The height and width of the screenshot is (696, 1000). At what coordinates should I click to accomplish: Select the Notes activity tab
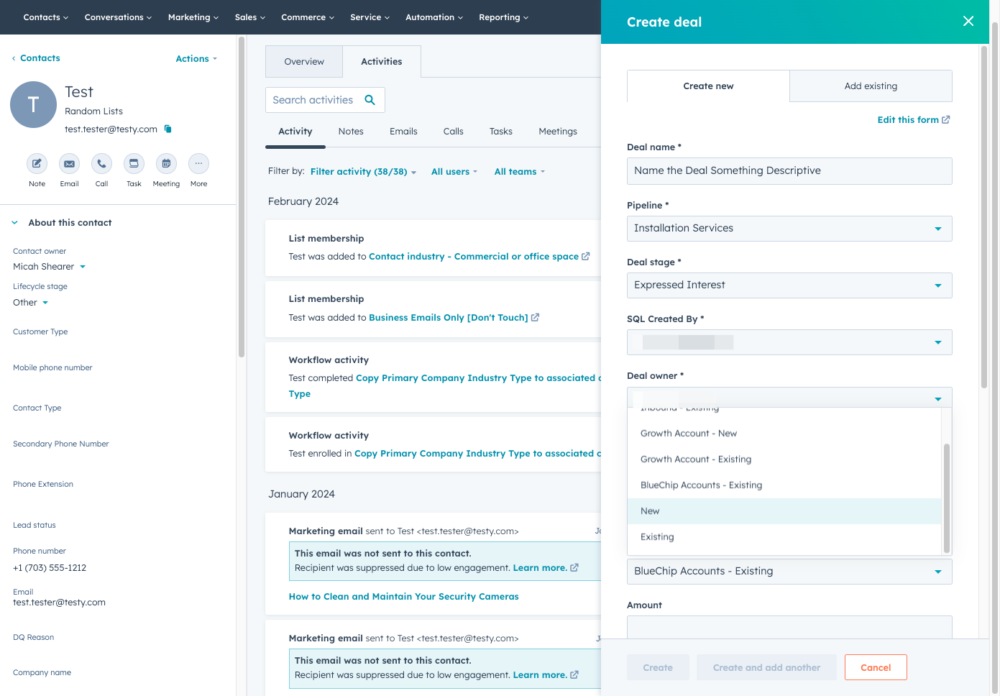(x=351, y=132)
